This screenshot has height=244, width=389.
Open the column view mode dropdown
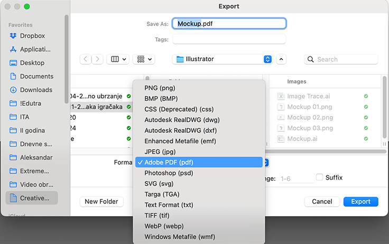click(x=117, y=60)
